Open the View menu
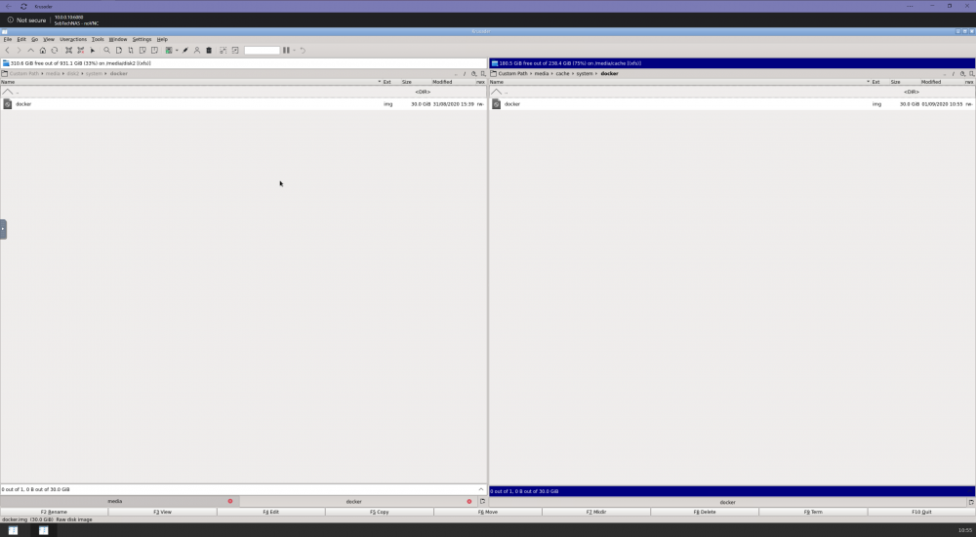 [x=49, y=39]
